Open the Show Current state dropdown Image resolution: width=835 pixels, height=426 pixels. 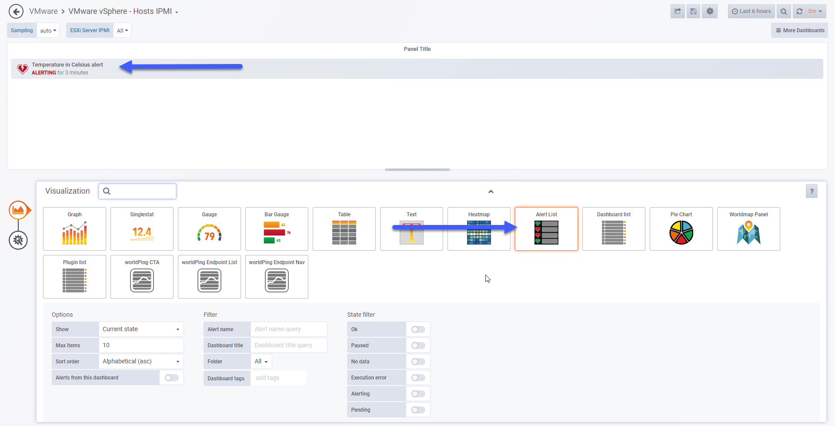point(141,329)
